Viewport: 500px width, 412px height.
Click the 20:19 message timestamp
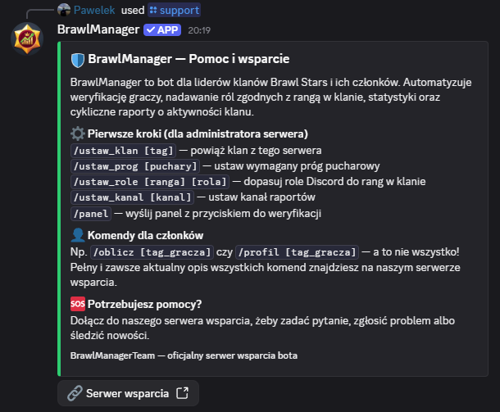(x=199, y=30)
